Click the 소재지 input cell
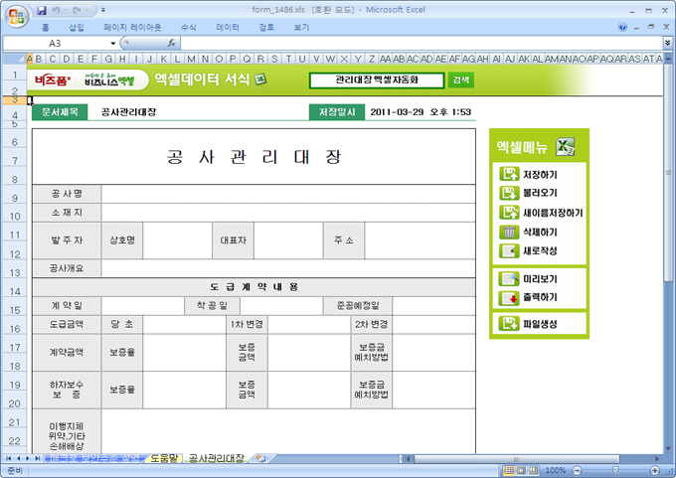The width and height of the screenshot is (676, 478). (x=288, y=213)
